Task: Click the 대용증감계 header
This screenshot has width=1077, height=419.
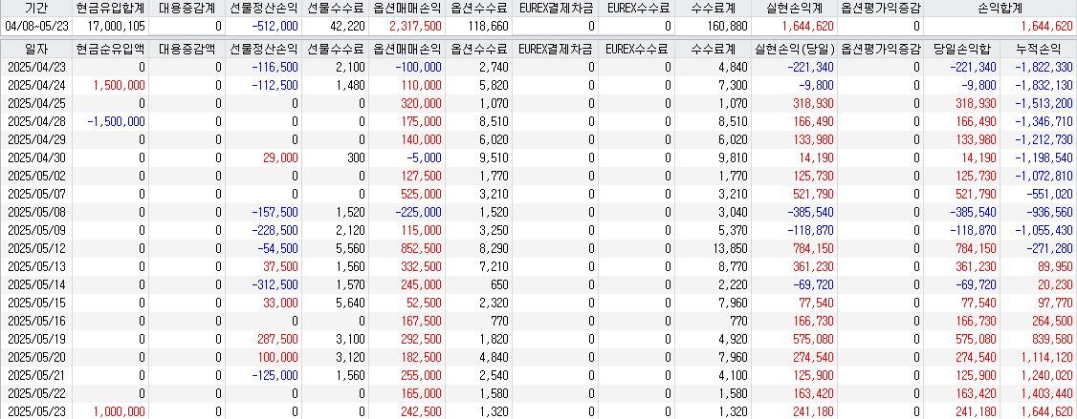Action: click(187, 9)
